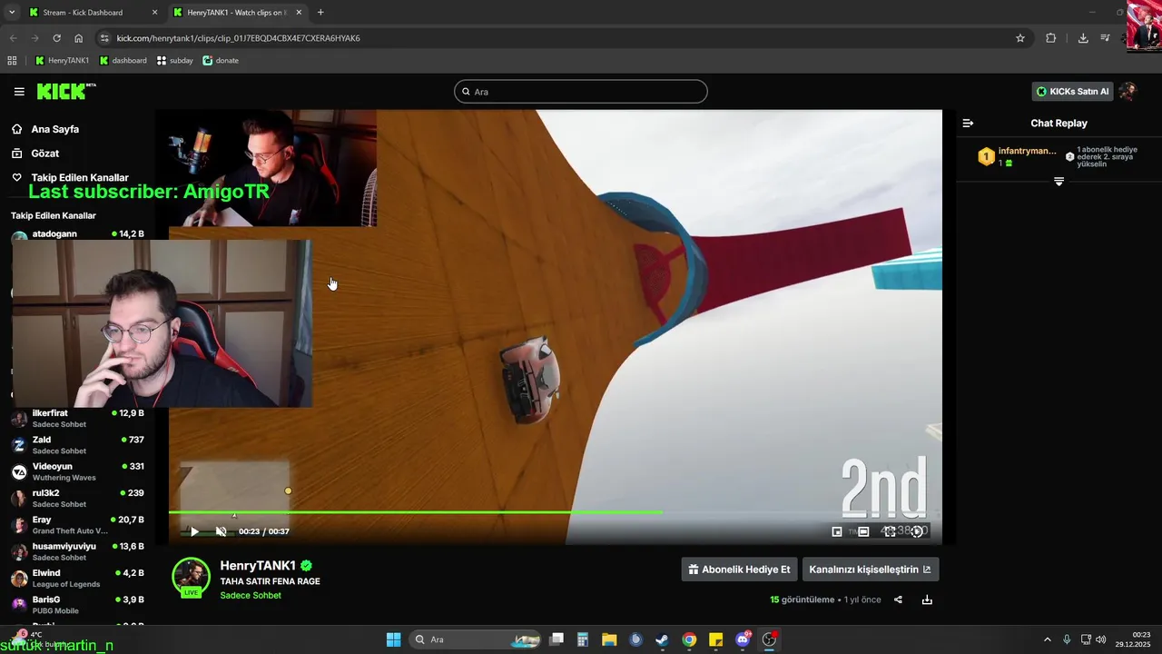Go to Ana Sayfa

[x=45, y=129]
